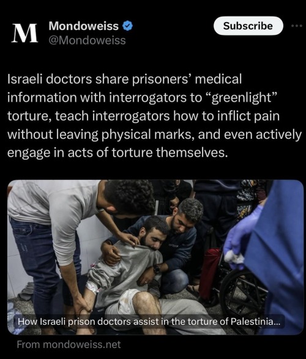The width and height of the screenshot is (306, 359).
Task: Tap the bandaged arm in the photo
Action: [x=93, y=287]
